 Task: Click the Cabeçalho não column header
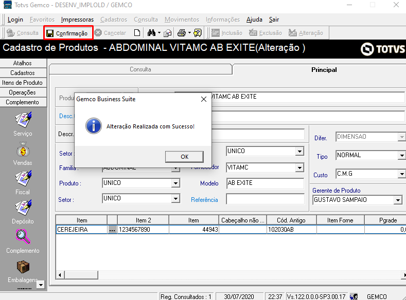[242, 220]
